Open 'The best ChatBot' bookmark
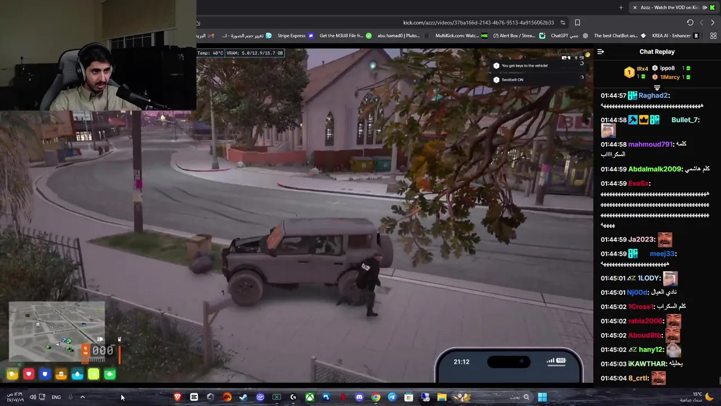The width and height of the screenshot is (721, 406). (620, 36)
